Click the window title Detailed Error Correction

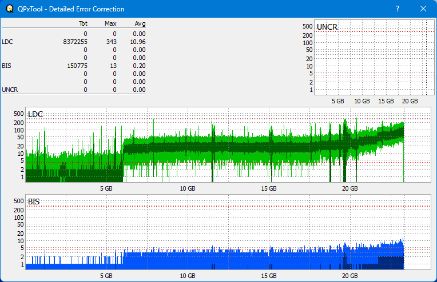71,9
